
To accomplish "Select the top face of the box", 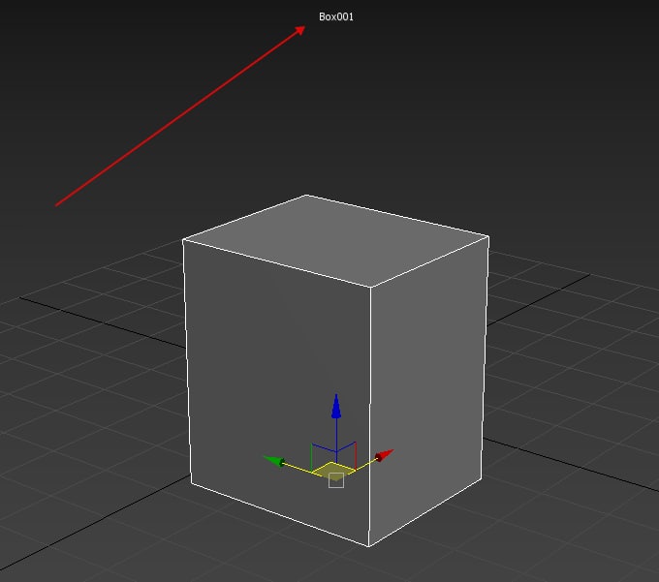I will tap(336, 240).
